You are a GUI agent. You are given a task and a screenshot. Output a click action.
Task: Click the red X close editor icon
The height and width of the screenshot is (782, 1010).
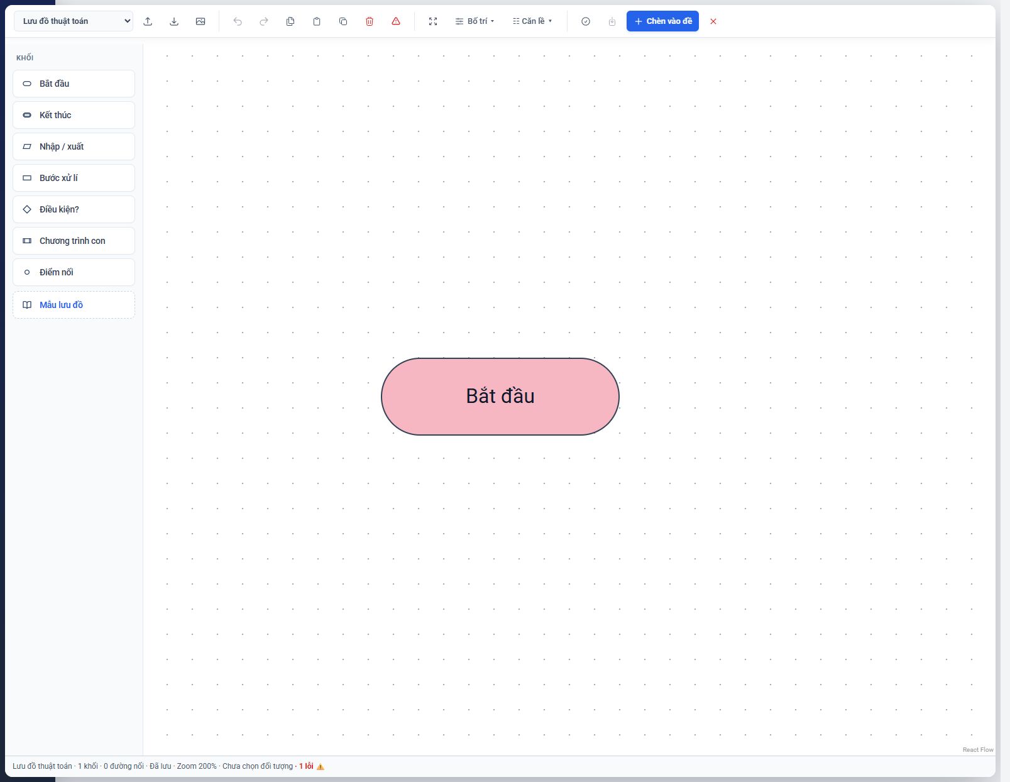[713, 21]
